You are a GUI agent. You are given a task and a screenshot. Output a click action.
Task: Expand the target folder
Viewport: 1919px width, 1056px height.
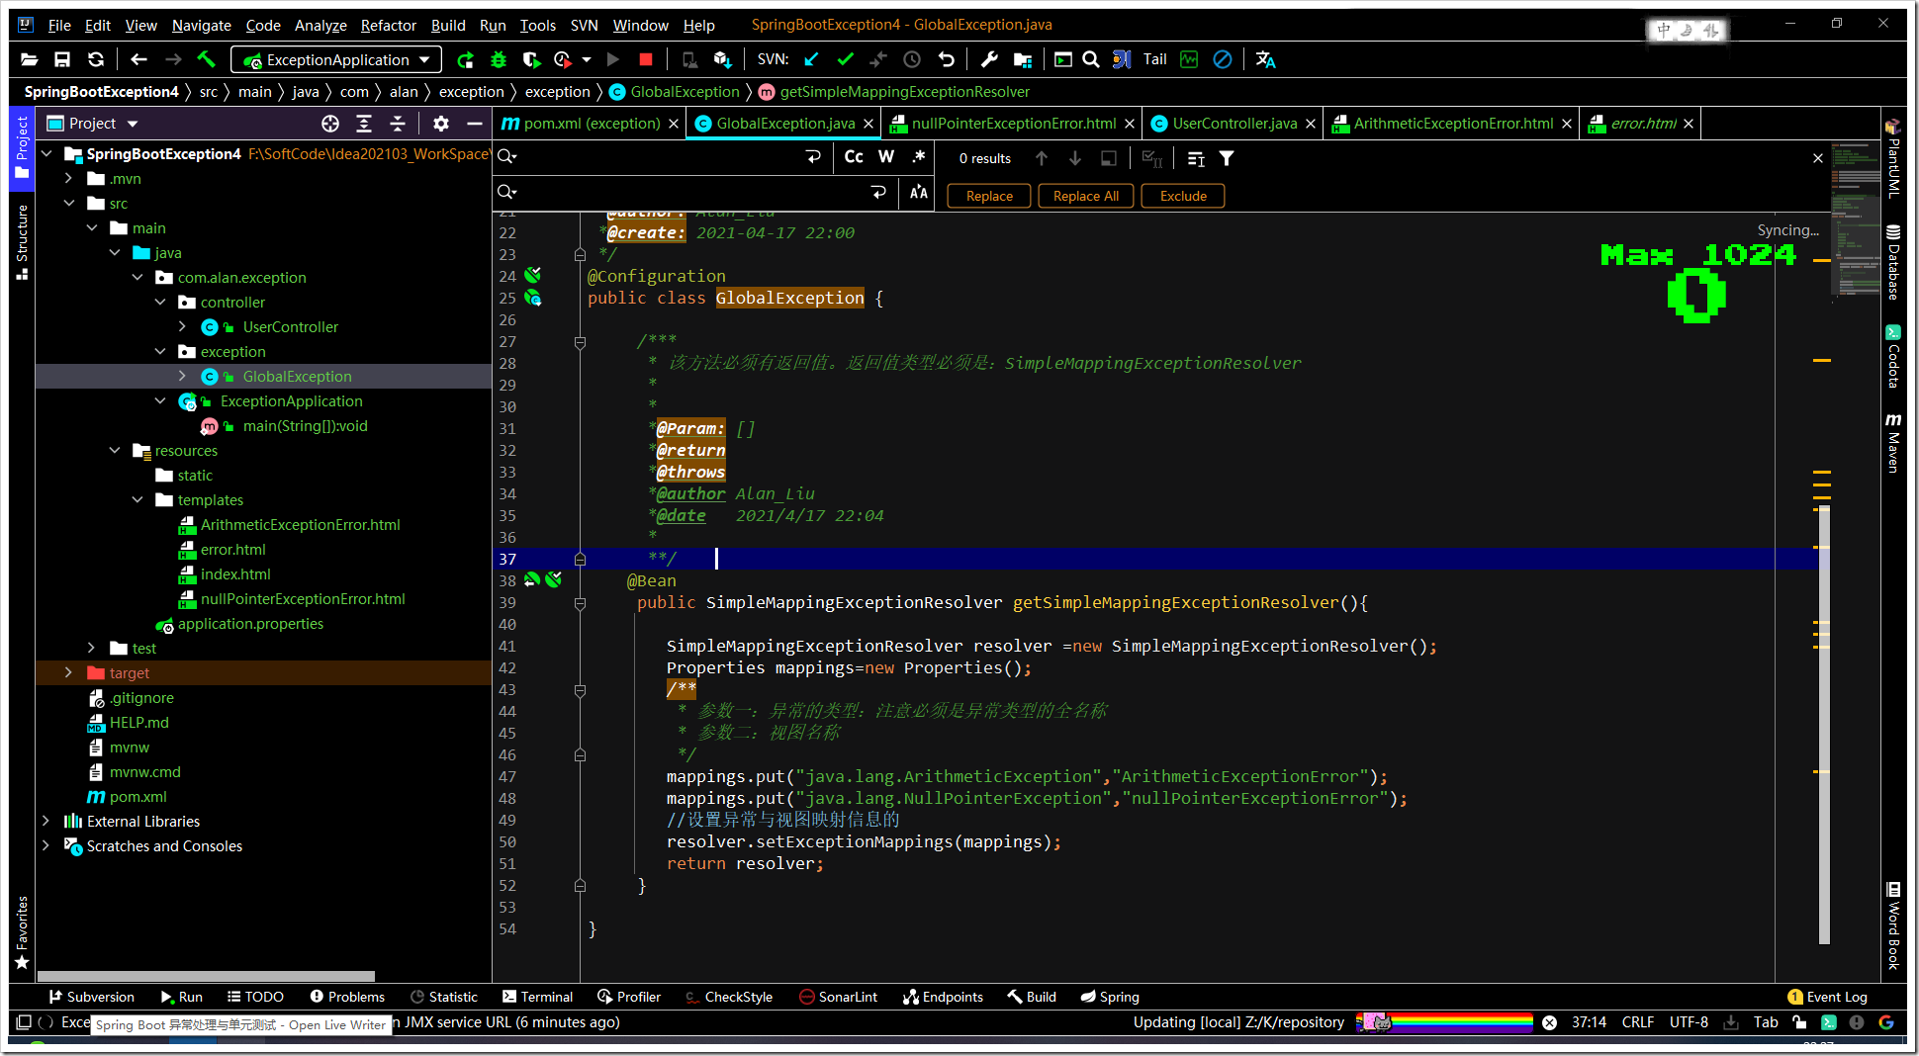point(68,672)
